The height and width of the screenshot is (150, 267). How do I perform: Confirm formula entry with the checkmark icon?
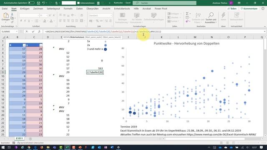33,32
